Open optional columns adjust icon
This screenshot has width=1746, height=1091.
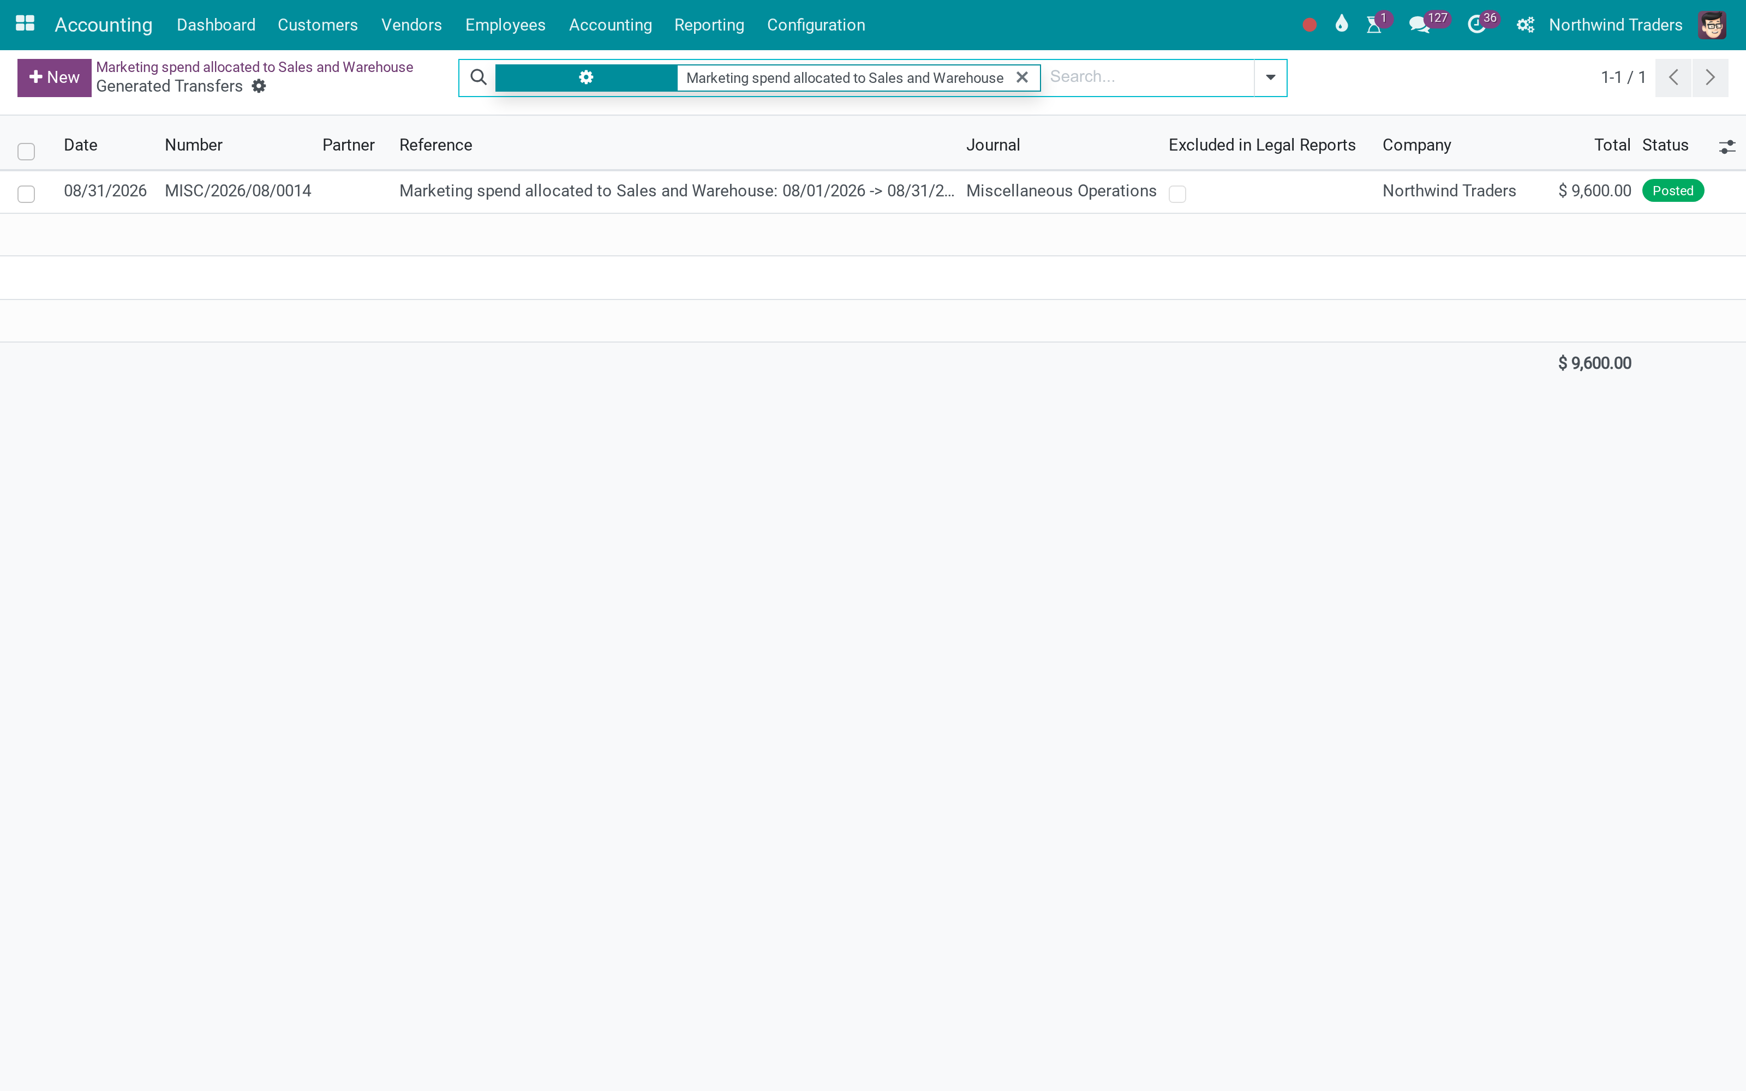click(1727, 147)
